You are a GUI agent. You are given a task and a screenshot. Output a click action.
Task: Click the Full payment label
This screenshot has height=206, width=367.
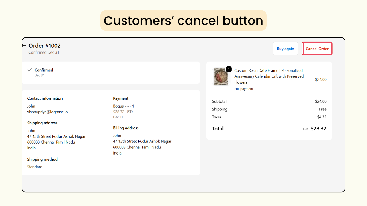[x=243, y=89]
